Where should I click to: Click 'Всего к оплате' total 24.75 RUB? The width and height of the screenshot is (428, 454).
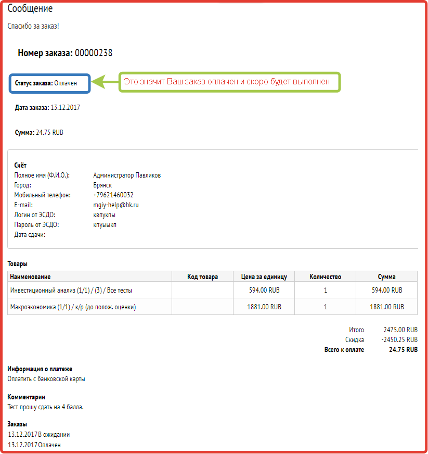404,350
